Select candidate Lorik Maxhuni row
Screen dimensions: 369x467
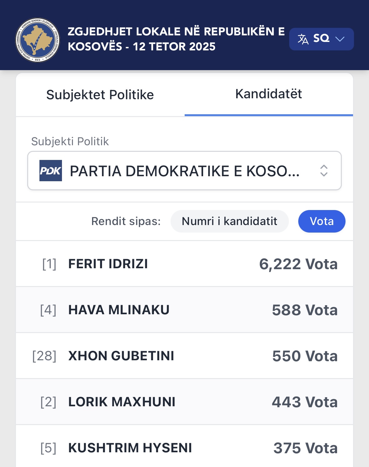pos(184,402)
